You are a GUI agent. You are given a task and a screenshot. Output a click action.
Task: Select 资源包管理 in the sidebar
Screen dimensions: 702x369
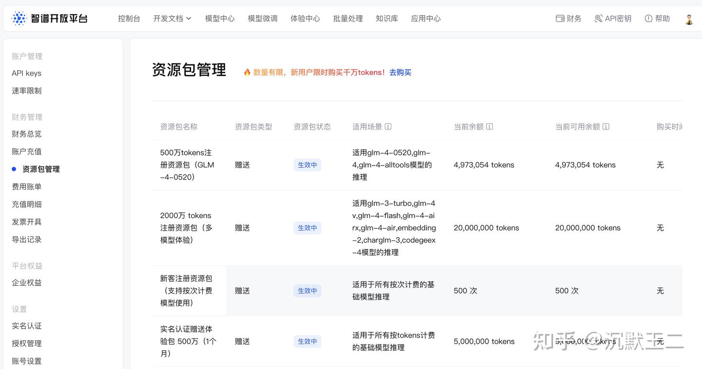[41, 169]
